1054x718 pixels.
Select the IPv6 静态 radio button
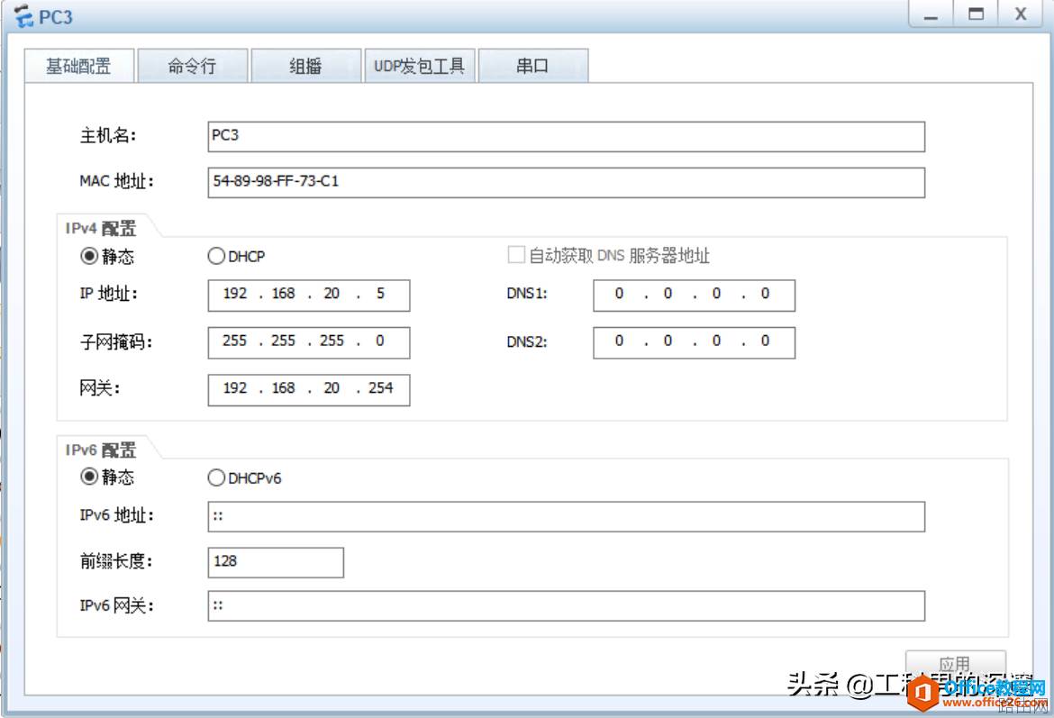pyautogui.click(x=88, y=477)
